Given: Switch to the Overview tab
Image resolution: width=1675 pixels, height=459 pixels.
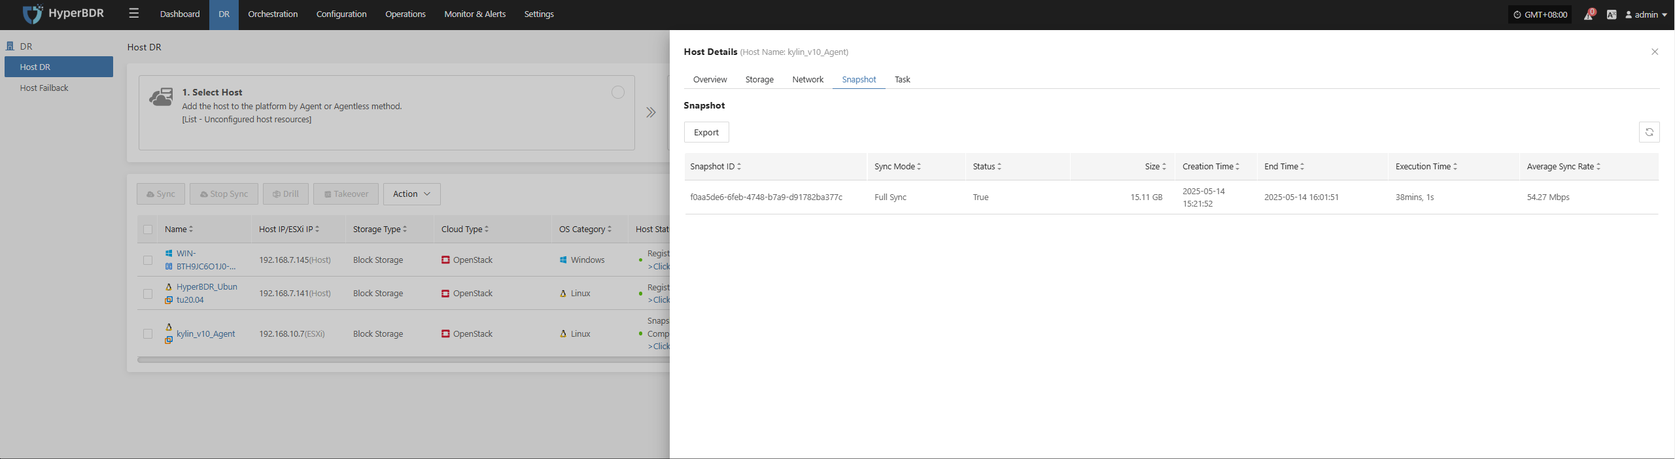Looking at the screenshot, I should pyautogui.click(x=710, y=79).
